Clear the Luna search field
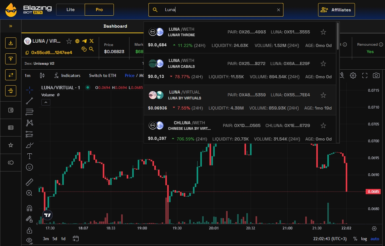 278,10
